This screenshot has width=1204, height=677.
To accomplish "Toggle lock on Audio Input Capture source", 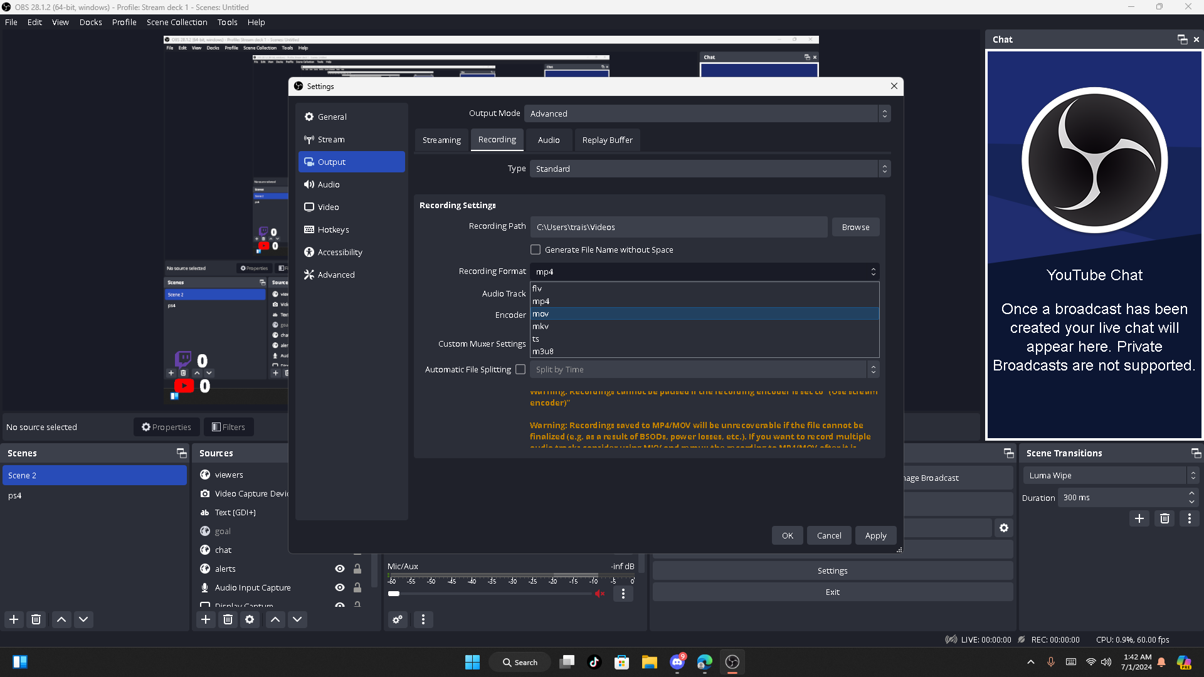I will 357,587.
